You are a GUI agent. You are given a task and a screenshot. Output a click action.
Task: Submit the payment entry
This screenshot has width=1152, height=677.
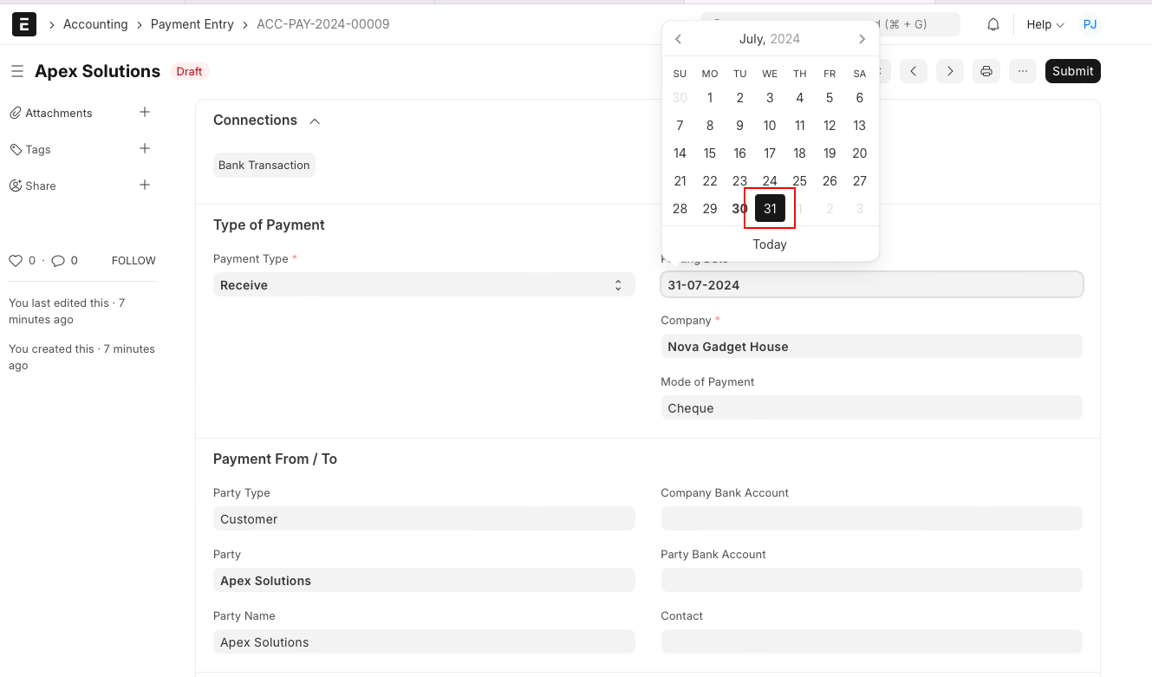pyautogui.click(x=1072, y=71)
